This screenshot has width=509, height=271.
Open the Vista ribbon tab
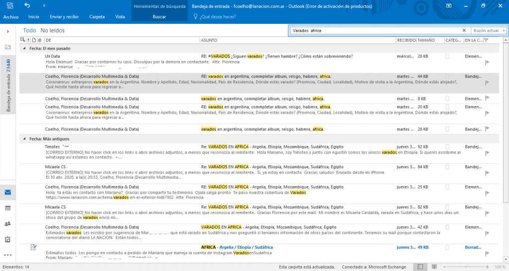coord(120,17)
